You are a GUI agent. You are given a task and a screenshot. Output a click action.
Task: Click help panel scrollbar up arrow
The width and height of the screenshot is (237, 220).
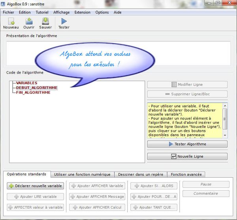click(x=225, y=106)
